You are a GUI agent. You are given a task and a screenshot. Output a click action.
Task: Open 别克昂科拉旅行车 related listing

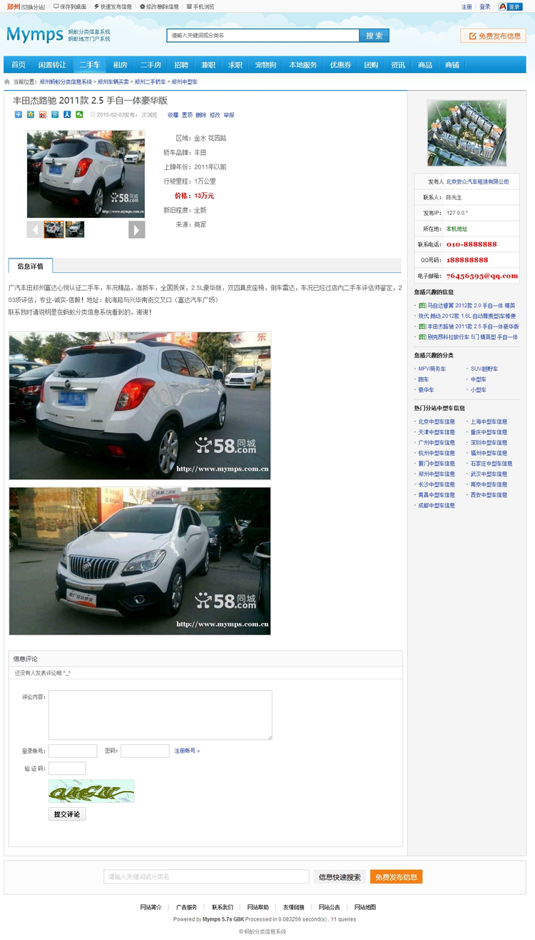[x=472, y=336]
